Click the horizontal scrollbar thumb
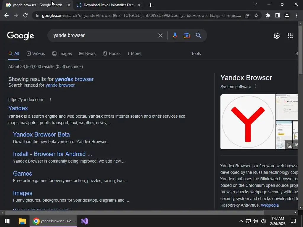This screenshot has width=303, height=227. point(134,213)
